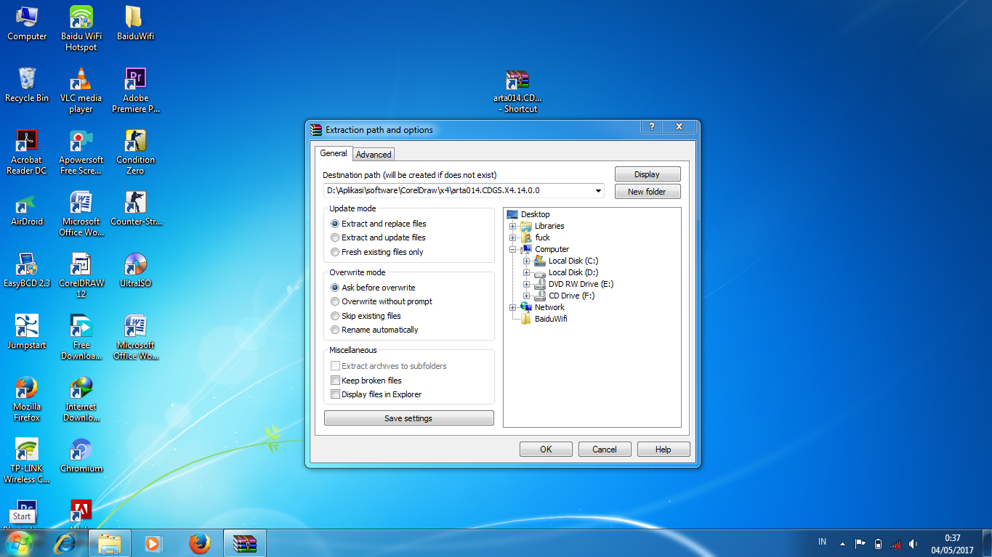This screenshot has height=557, width=992.
Task: Open Internet Explorer from taskbar
Action: 66,543
